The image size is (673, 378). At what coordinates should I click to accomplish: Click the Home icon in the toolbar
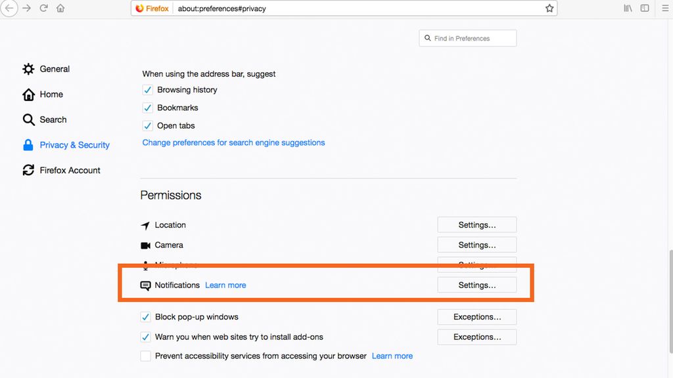pos(59,8)
